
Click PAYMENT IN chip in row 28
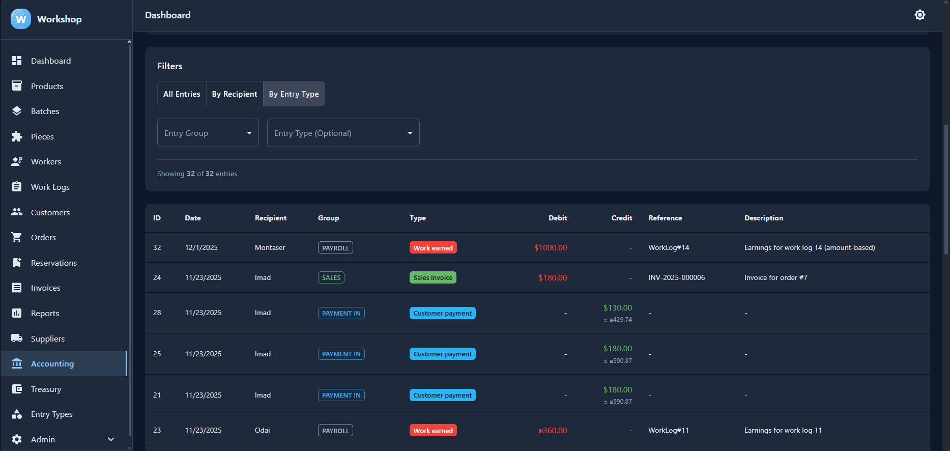[x=341, y=313]
